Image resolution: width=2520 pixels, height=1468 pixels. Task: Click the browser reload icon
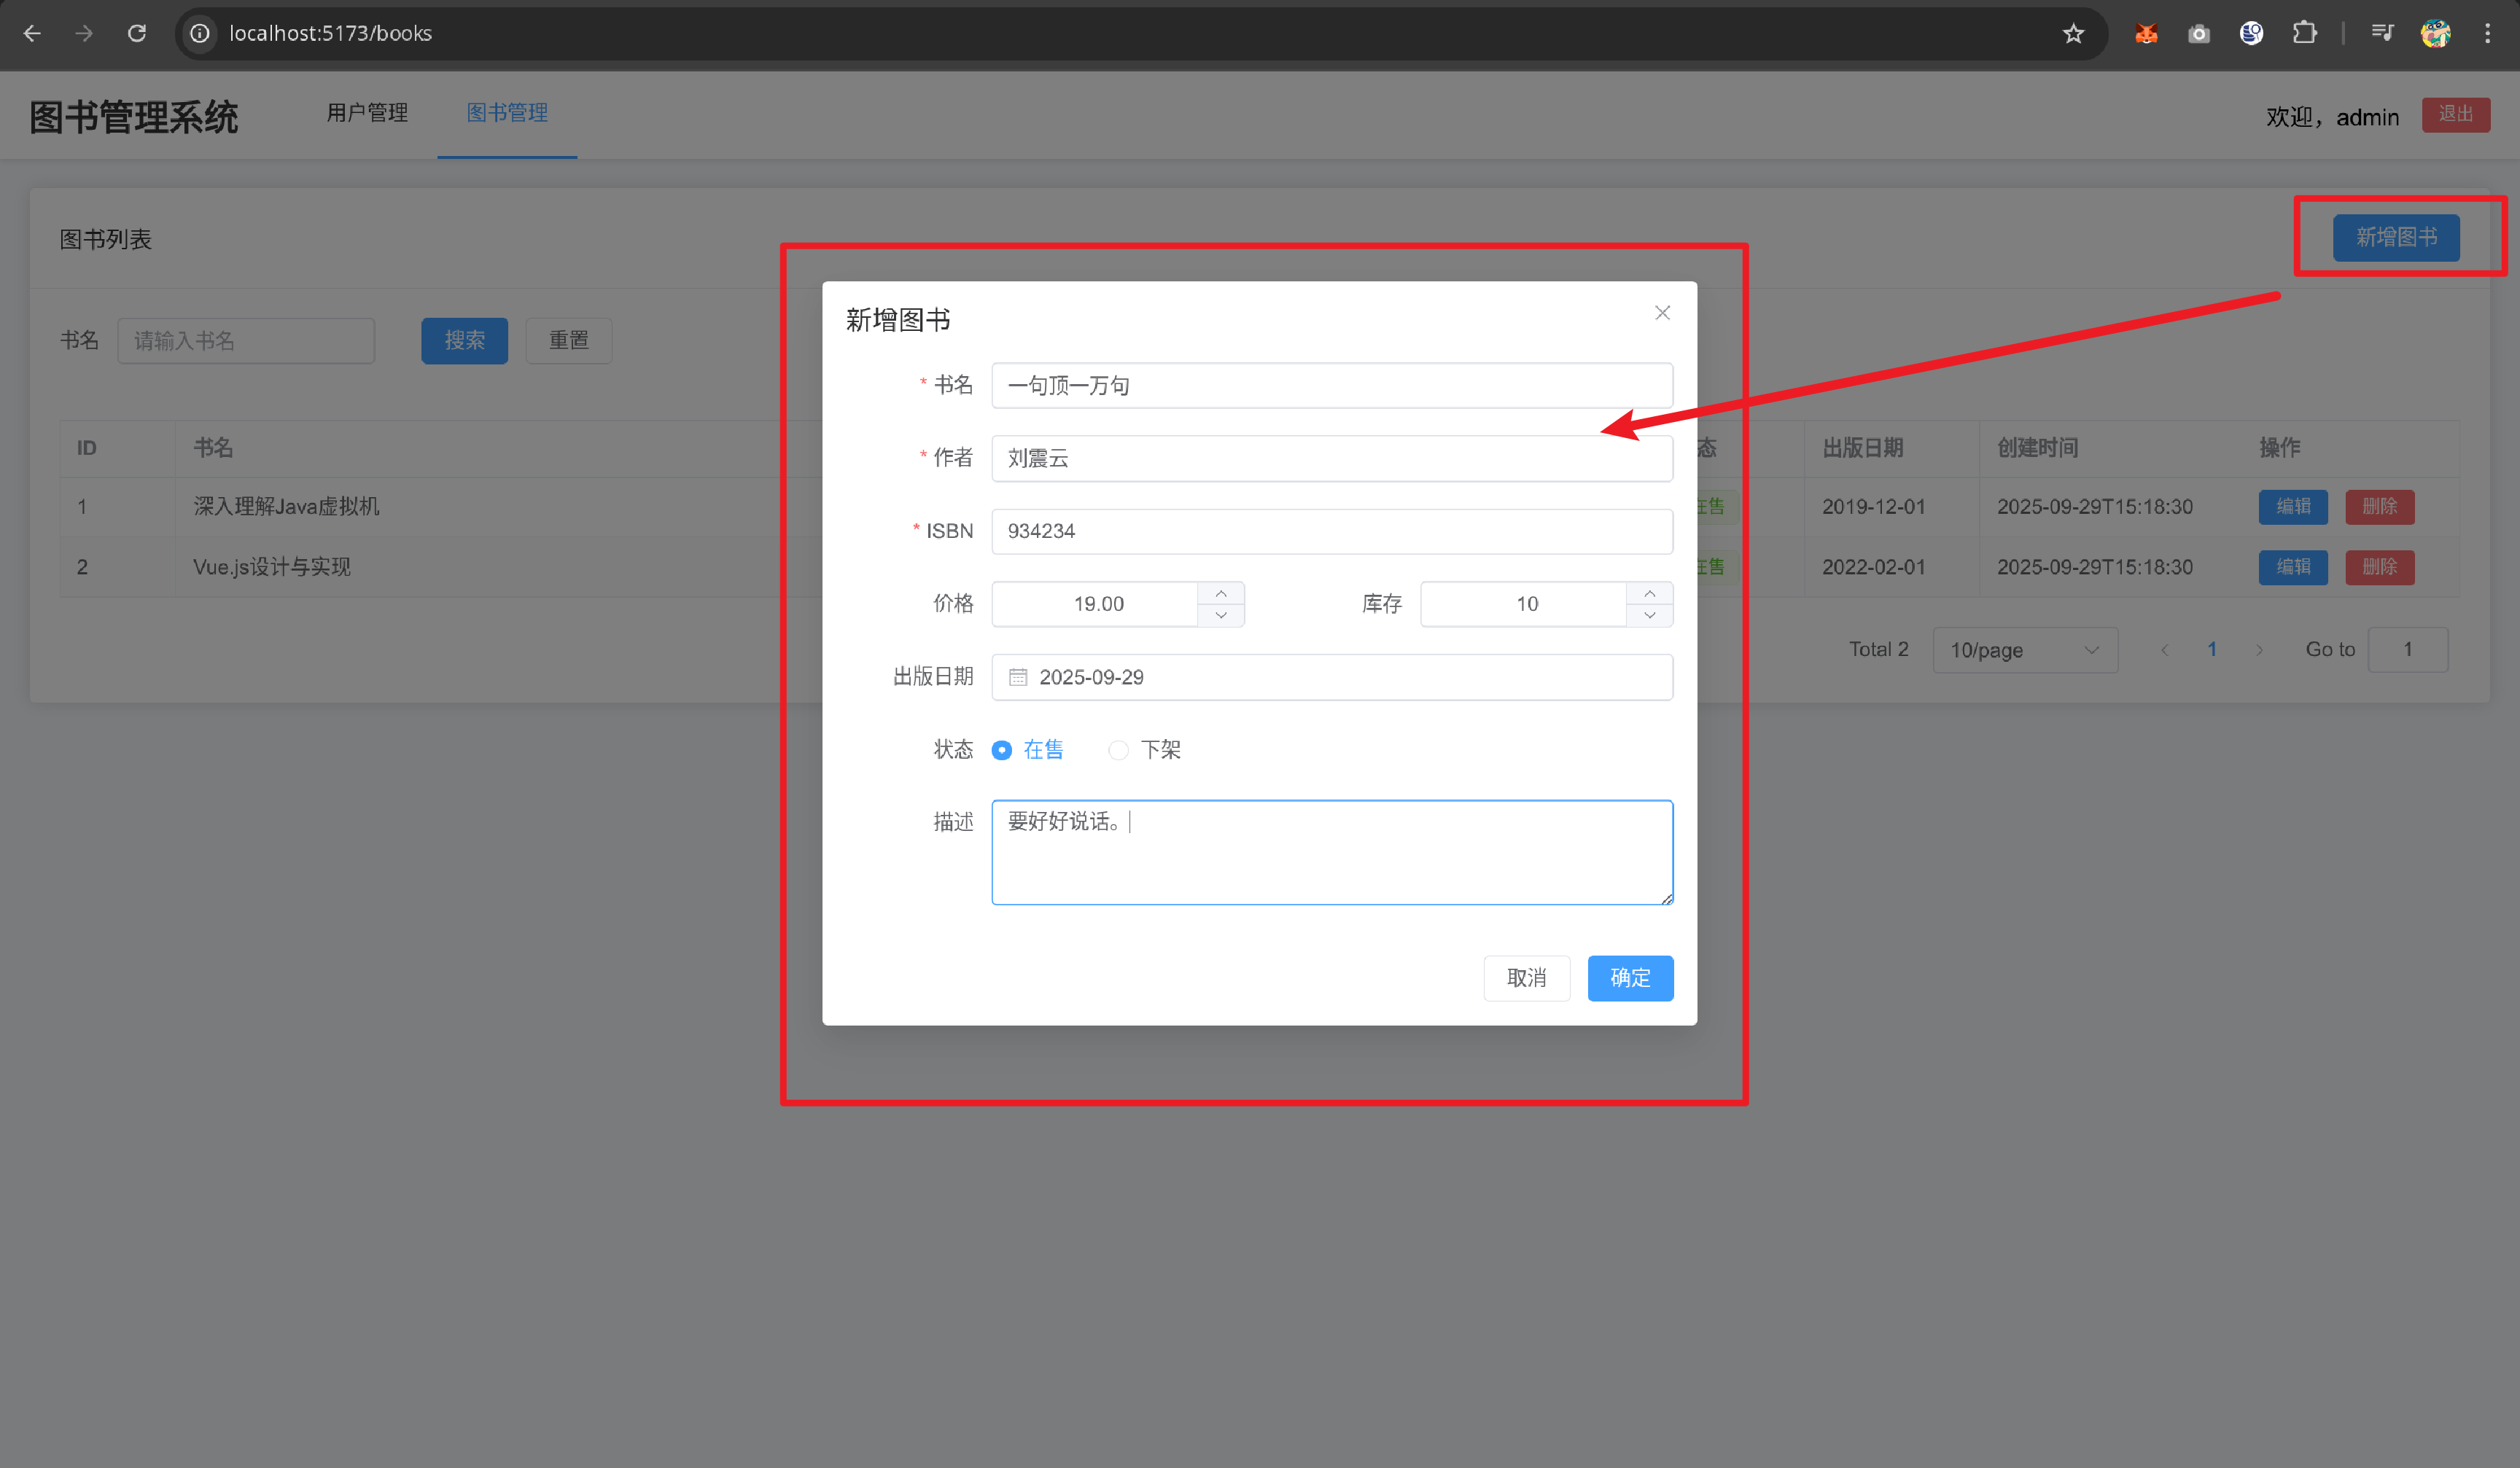point(137,33)
